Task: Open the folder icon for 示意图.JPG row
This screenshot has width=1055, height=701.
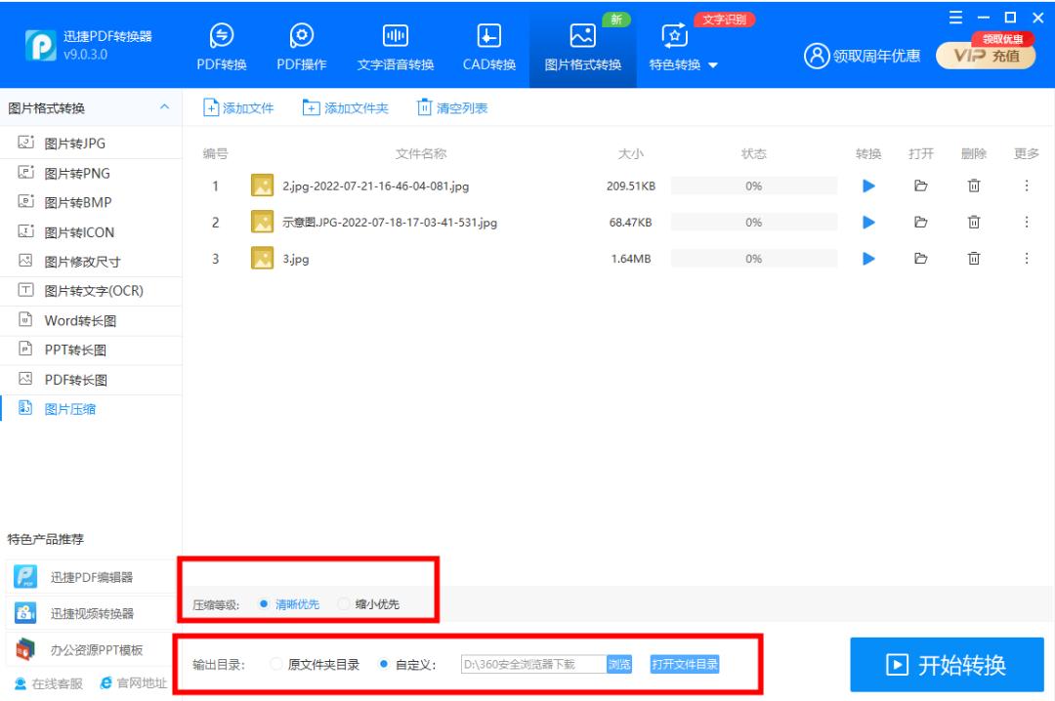Action: tap(921, 222)
